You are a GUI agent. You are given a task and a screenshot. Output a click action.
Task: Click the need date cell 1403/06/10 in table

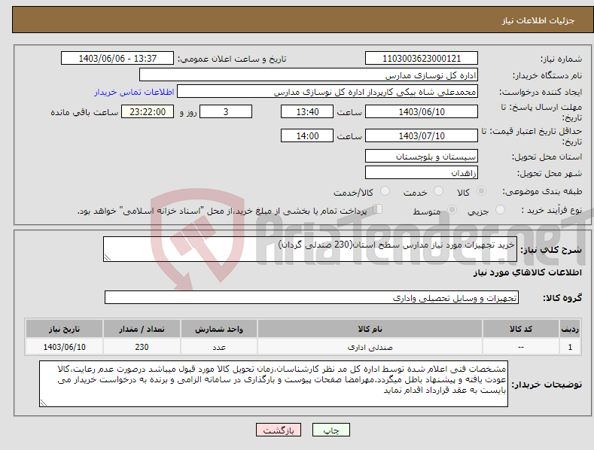coord(64,347)
